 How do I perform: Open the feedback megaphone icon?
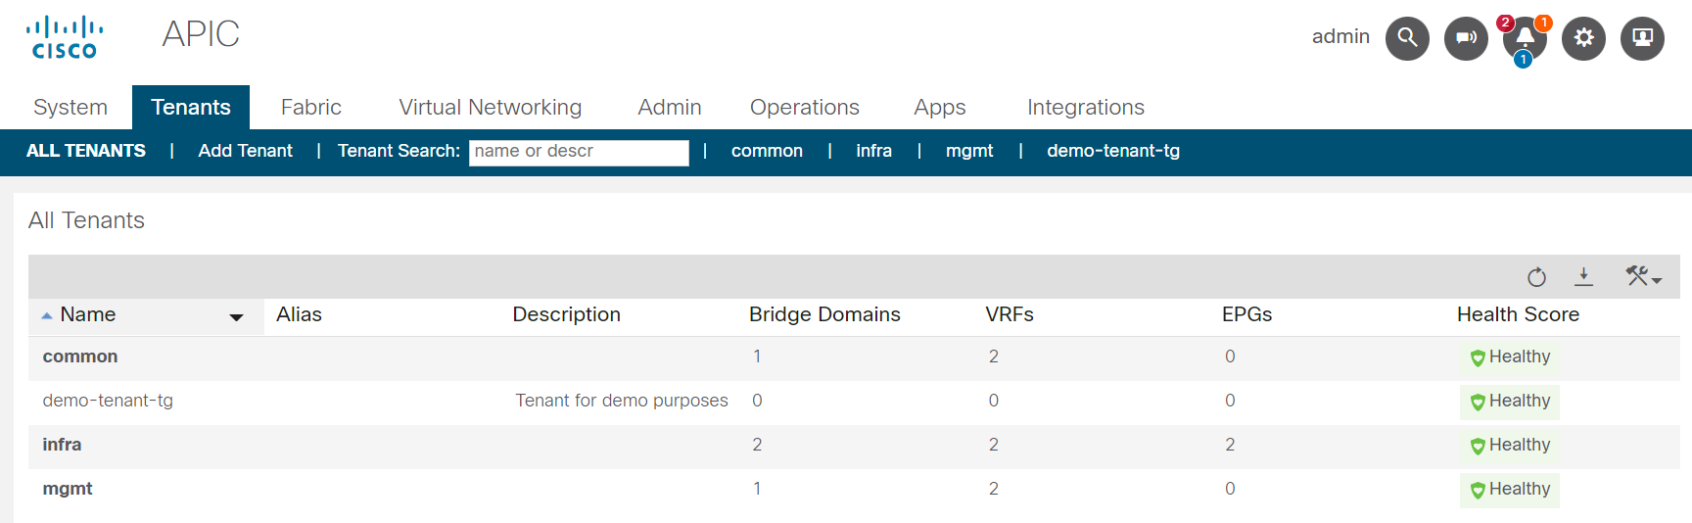tap(1466, 39)
